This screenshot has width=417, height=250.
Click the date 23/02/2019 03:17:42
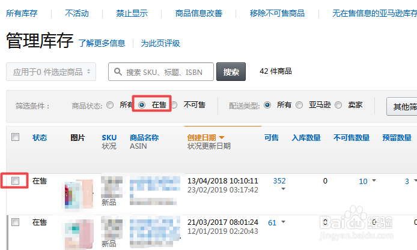point(222,190)
